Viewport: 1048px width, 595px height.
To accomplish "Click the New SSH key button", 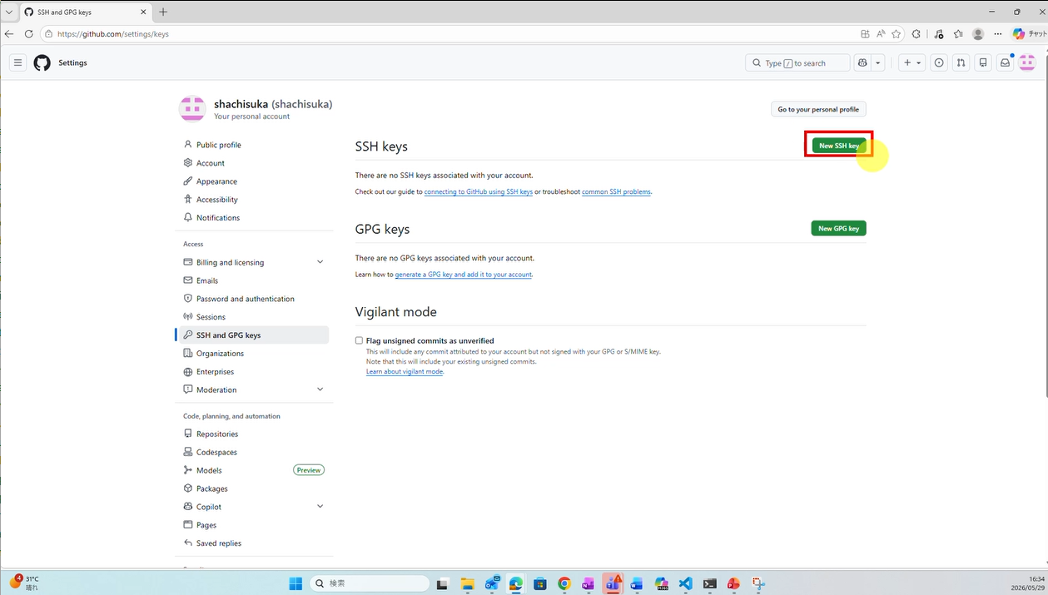I will 839,146.
